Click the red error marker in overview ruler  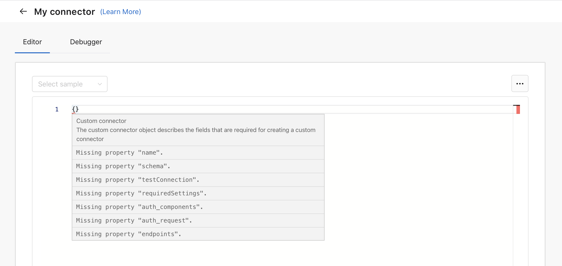coord(517,109)
